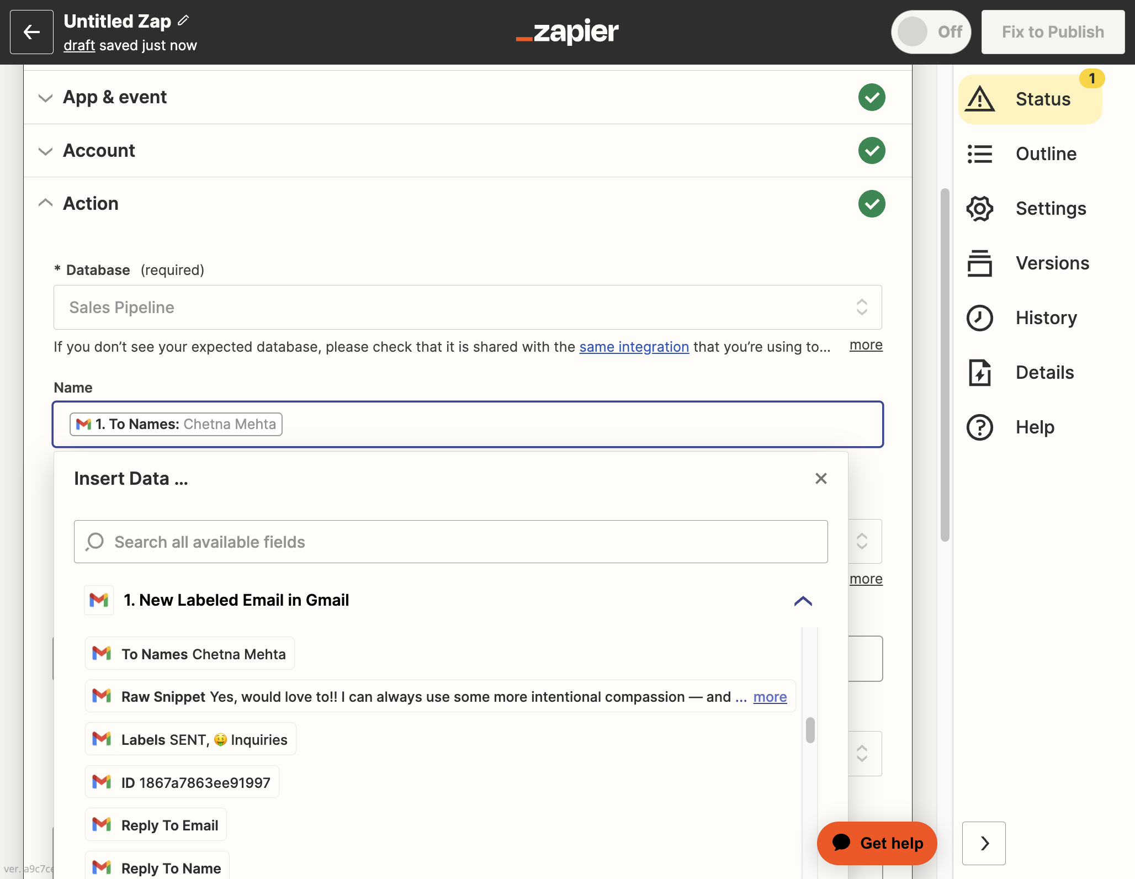Viewport: 1135px width, 879px height.
Task: Select Reply To Email field
Action: click(156, 825)
